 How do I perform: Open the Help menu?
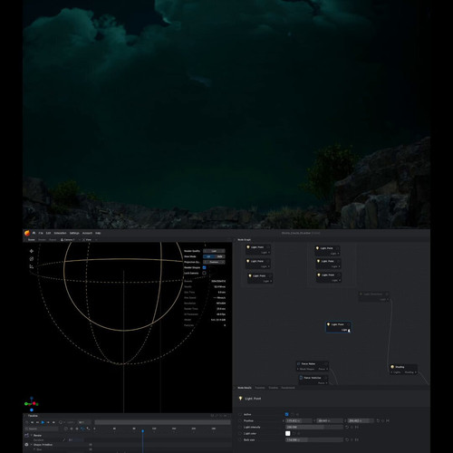pyautogui.click(x=98, y=233)
